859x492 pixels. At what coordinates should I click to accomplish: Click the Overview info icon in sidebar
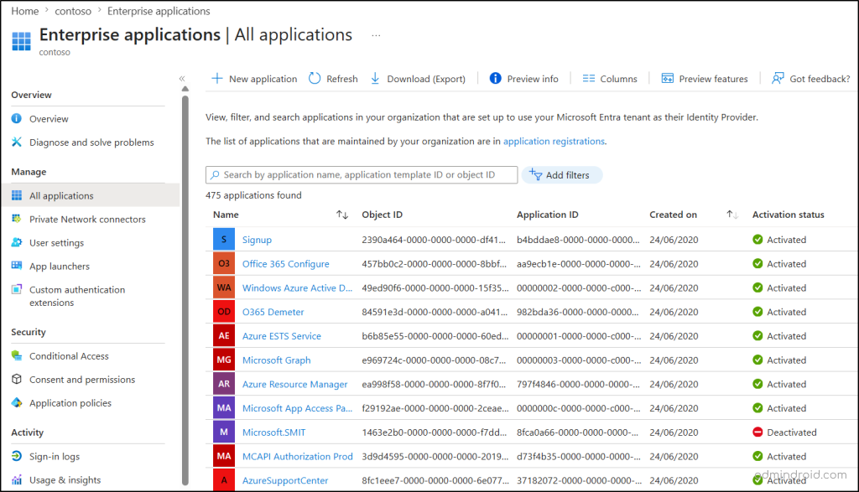click(x=17, y=118)
